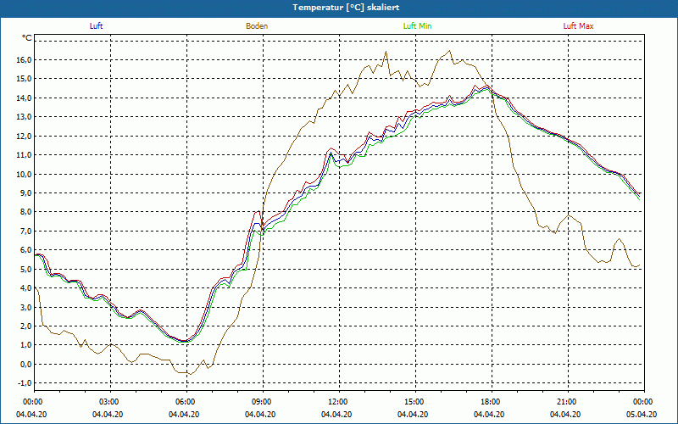Click the 15,0 y-axis value
678x424 pixels.
click(25, 79)
